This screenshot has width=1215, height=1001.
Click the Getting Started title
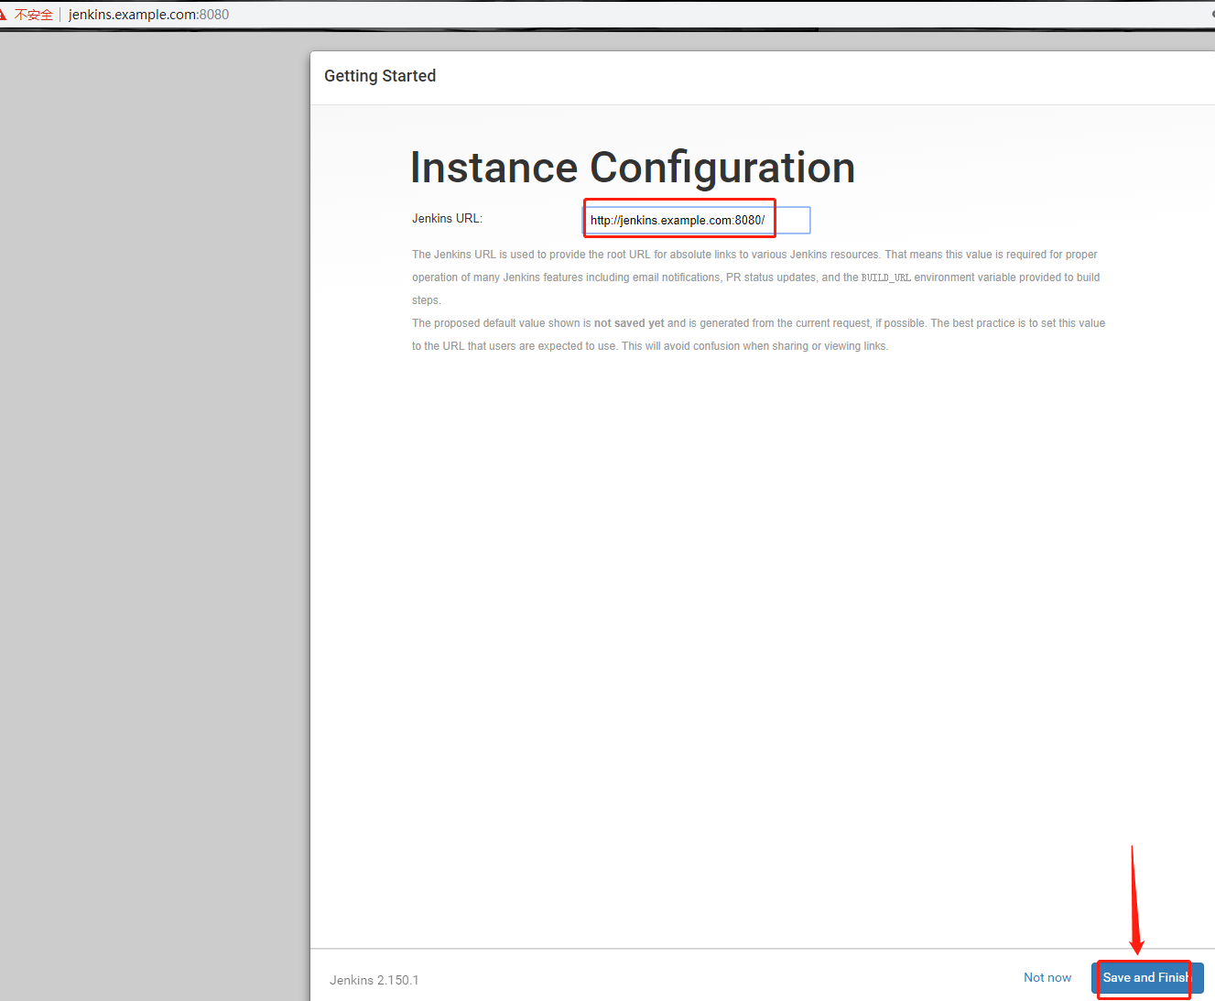pos(380,76)
